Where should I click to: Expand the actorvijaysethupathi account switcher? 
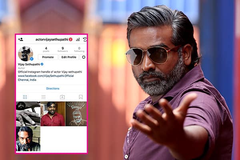51,40
